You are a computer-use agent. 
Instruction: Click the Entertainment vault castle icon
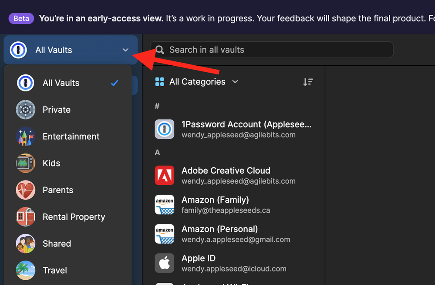(26, 137)
